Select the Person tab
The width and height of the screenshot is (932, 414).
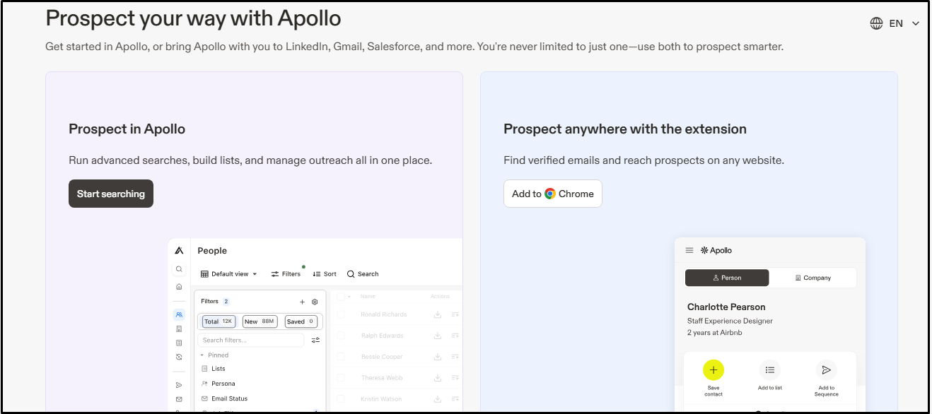(727, 278)
